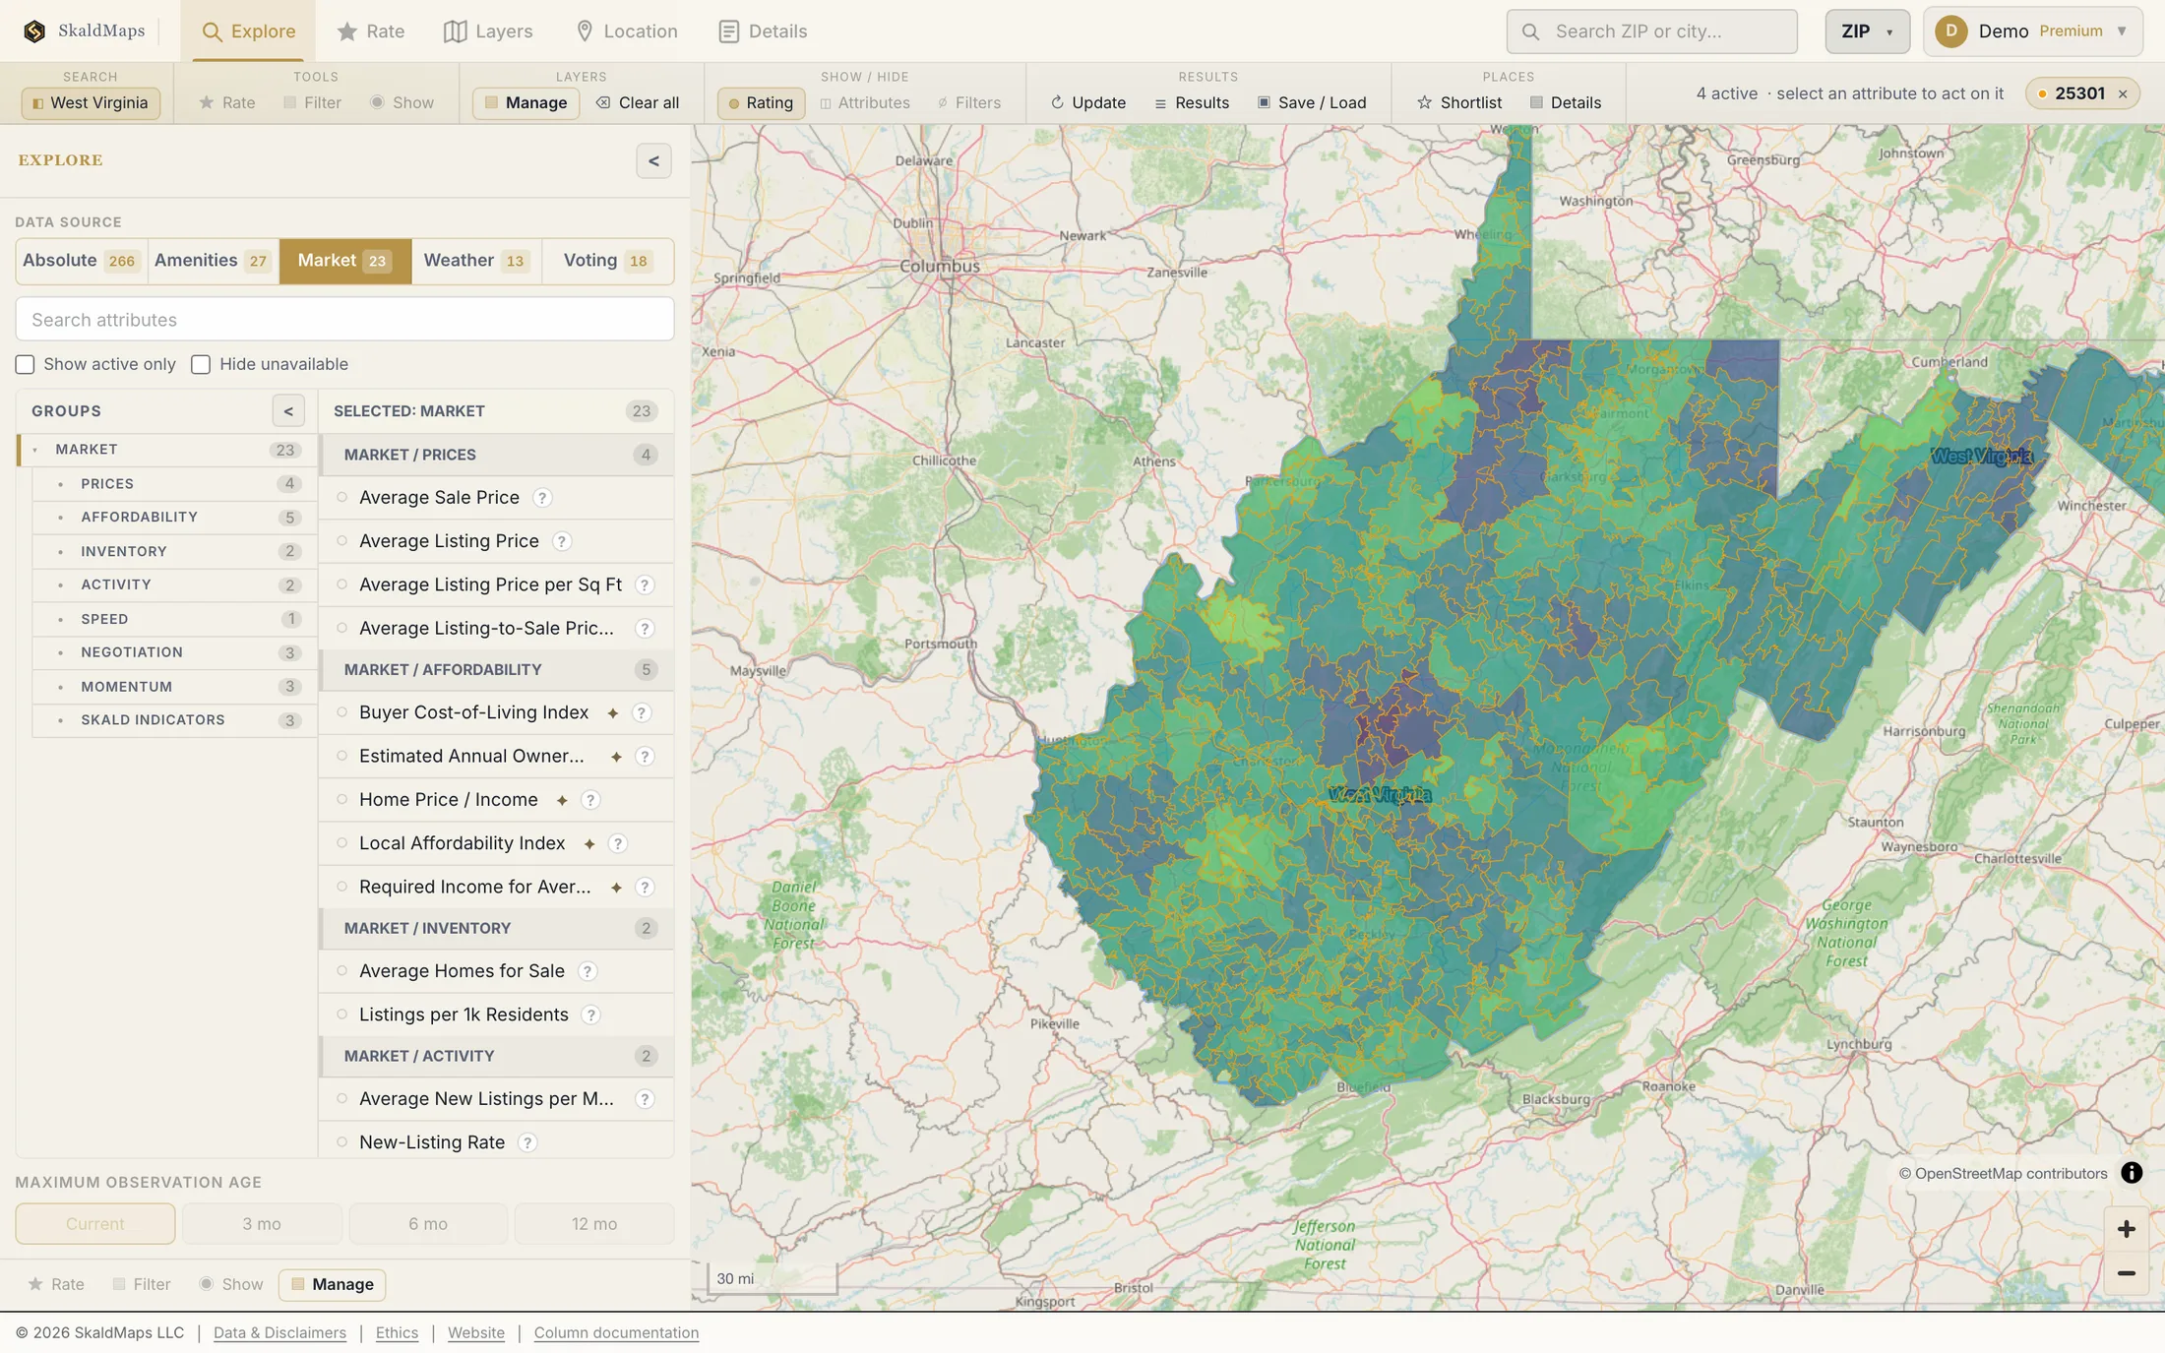Select the 12 mo observation age

[x=594, y=1224]
